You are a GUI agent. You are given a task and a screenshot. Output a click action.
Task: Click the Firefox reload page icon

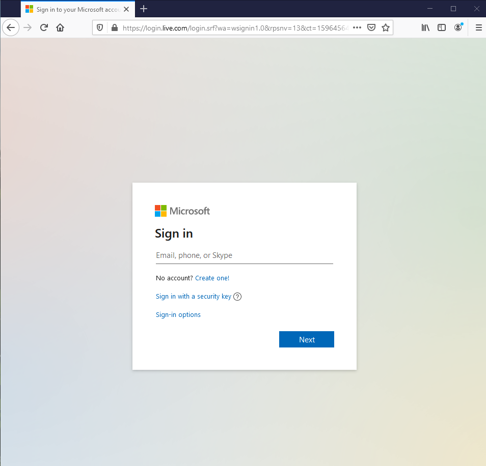[44, 27]
